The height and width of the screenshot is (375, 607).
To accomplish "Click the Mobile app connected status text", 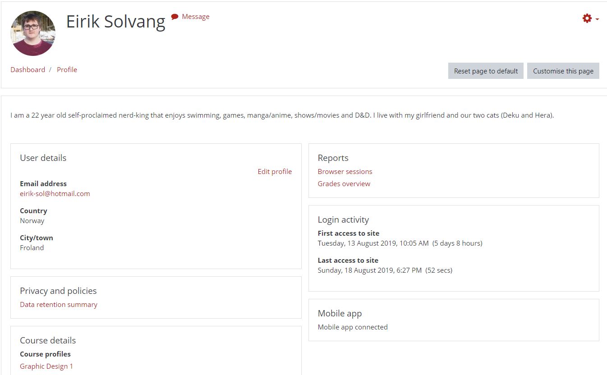I will click(x=352, y=327).
